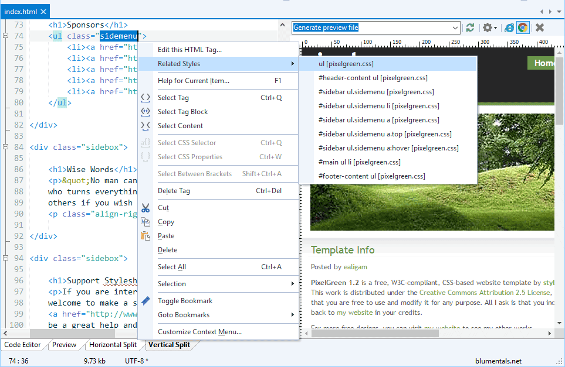Follow the Creative Commons Attribution 2.5 License link
Screen dimensions: 565x367
pos(484,292)
